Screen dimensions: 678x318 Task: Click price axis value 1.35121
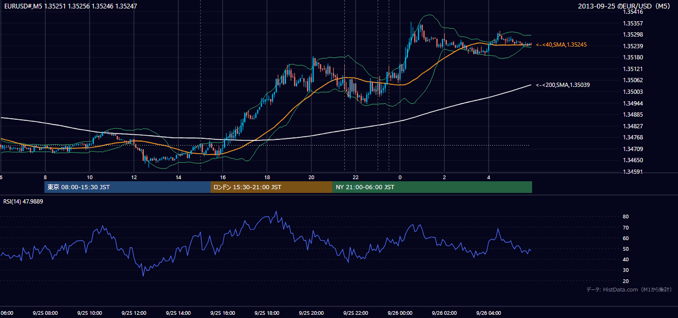tap(632, 69)
